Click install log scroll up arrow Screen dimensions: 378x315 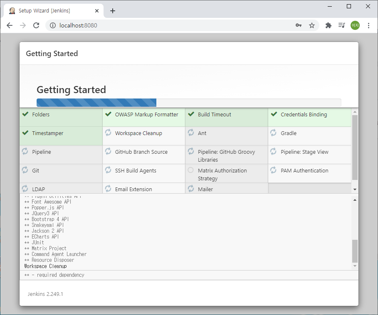tap(355, 200)
